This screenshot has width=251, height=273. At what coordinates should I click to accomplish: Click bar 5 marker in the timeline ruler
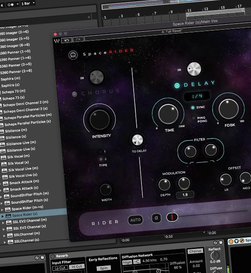pos(138,14)
